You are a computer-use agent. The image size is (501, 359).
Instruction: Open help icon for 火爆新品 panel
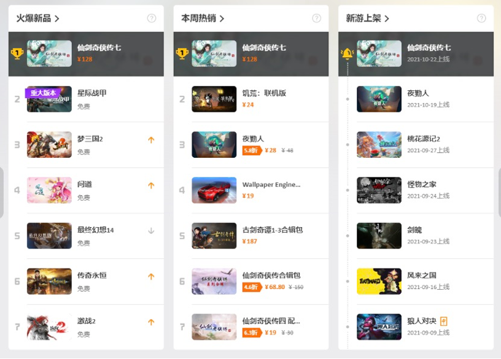(152, 18)
